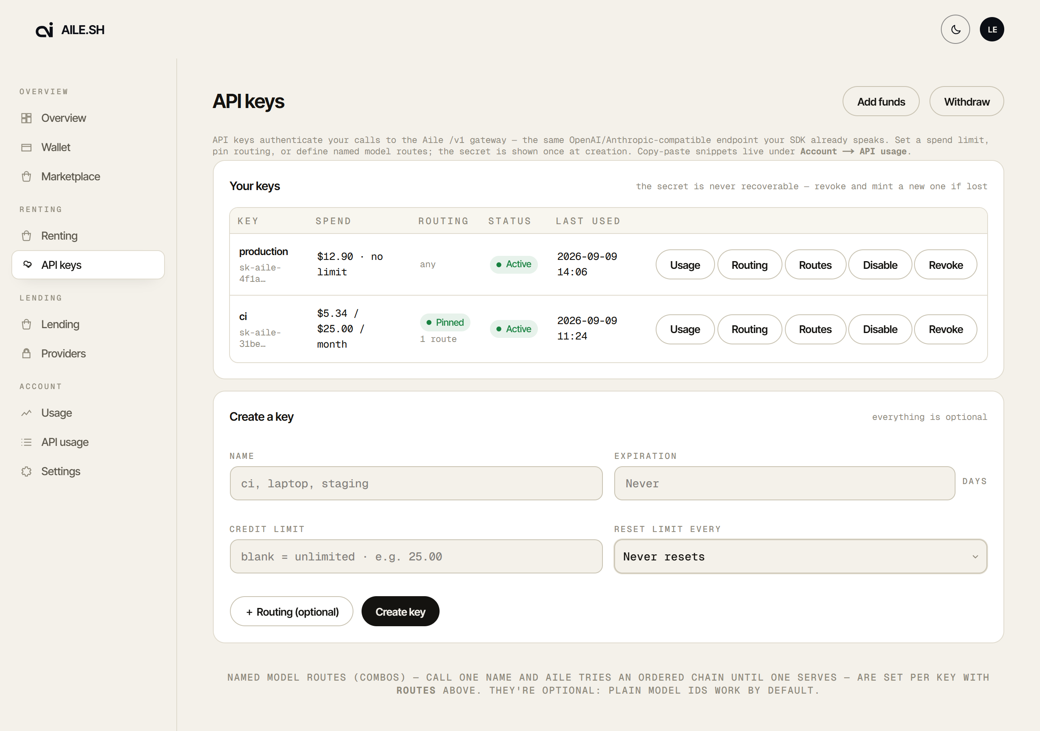The height and width of the screenshot is (731, 1040).
Task: Click the Wallet card icon in sidebar
Action: (26, 148)
